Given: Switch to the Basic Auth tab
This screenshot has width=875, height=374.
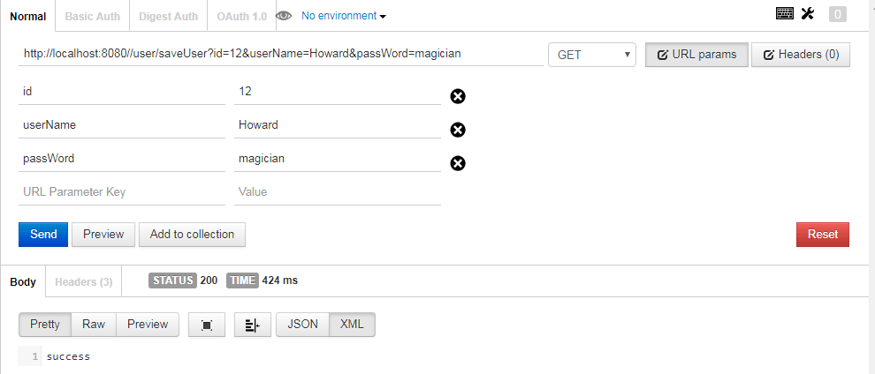Looking at the screenshot, I should (93, 16).
